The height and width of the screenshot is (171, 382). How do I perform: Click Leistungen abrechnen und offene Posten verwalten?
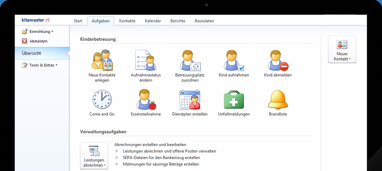coord(170,151)
